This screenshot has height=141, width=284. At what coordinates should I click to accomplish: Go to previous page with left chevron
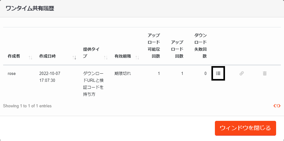275,106
